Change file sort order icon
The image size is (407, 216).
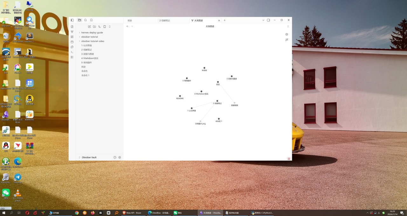click(x=100, y=27)
